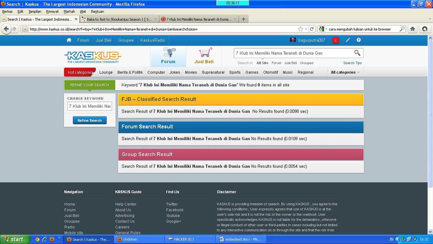Viewport: 433px width, 244px height.
Task: Open Groupee in the top blue bar
Action: click(x=126, y=40)
